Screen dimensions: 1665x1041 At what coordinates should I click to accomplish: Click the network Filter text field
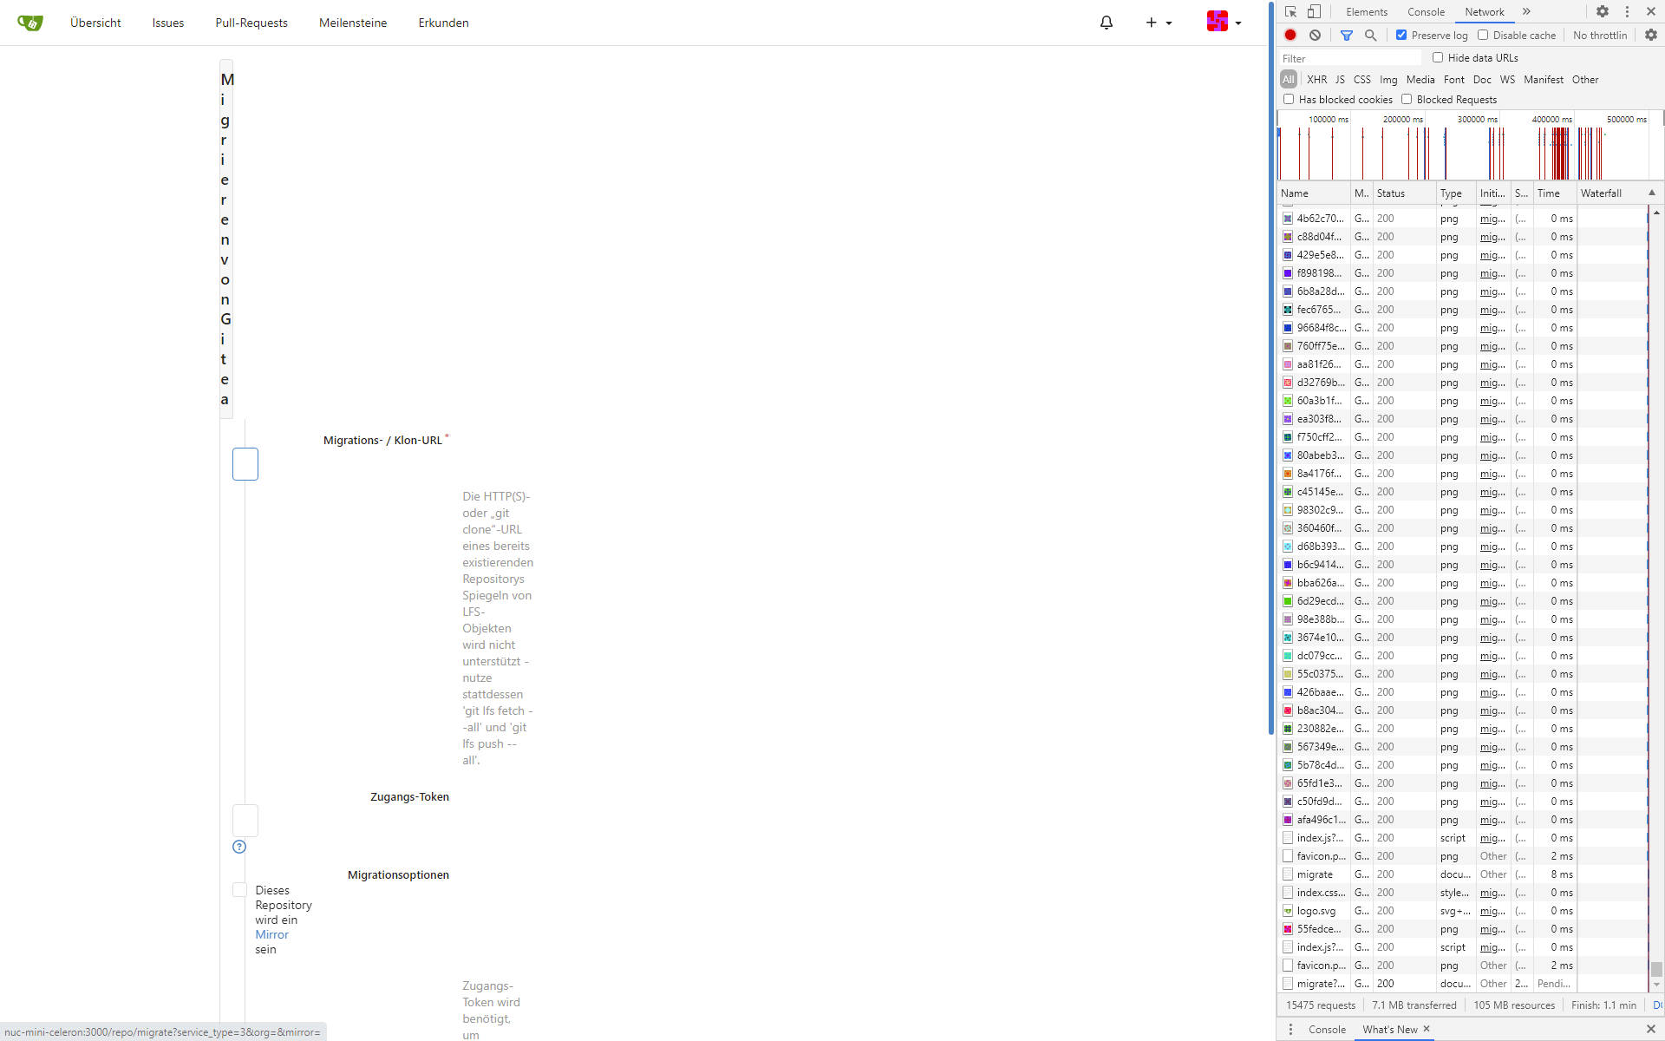(1349, 58)
